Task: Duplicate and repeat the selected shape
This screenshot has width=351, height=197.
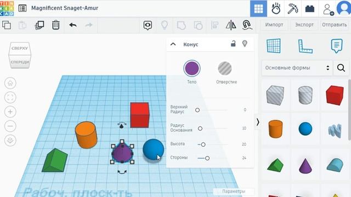Action: tap(39, 25)
